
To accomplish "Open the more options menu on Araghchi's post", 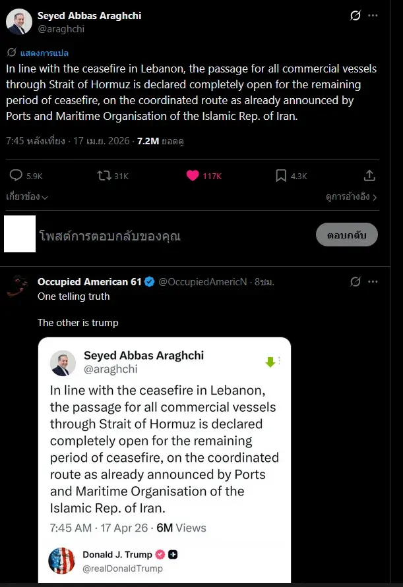I will 373,16.
